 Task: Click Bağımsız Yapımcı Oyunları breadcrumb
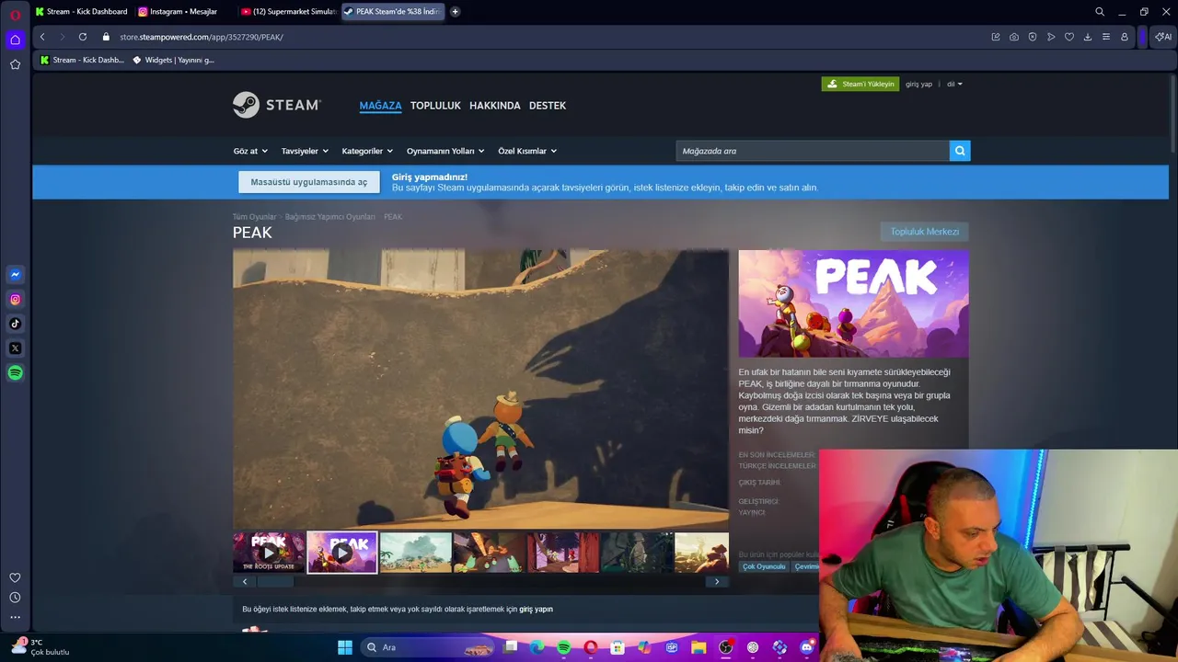click(329, 217)
